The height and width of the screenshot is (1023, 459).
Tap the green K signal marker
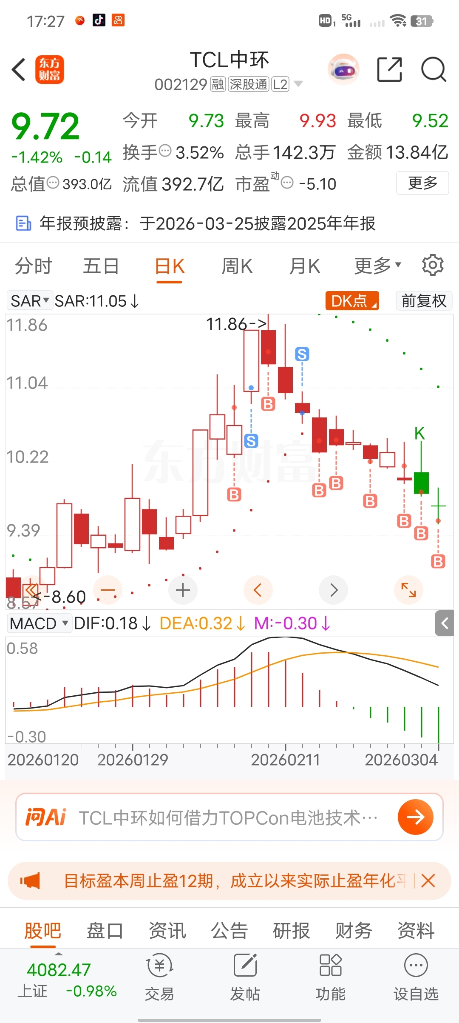[419, 433]
